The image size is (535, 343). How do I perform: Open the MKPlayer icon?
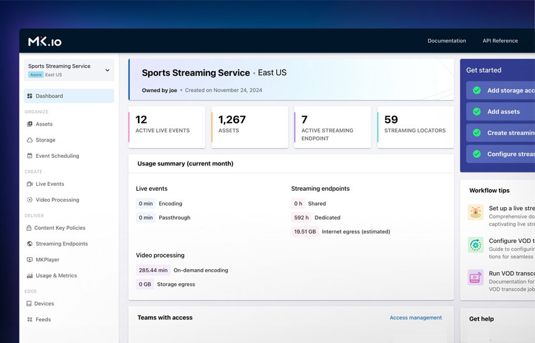(30, 260)
